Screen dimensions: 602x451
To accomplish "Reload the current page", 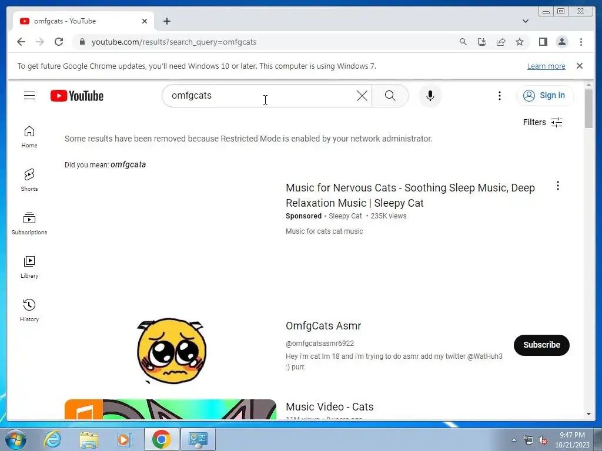I will click(59, 42).
